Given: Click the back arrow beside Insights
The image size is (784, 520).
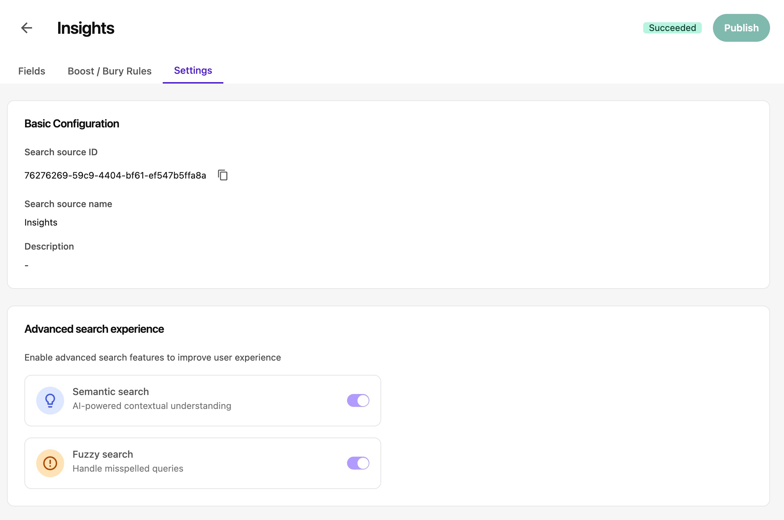Looking at the screenshot, I should click(26, 28).
